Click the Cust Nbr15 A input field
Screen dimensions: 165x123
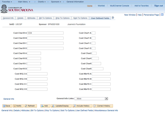pyautogui.click(x=101, y=74)
